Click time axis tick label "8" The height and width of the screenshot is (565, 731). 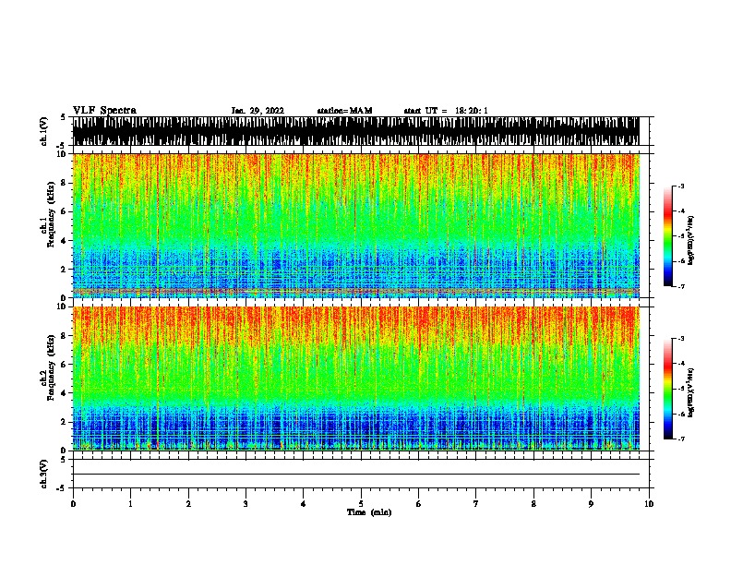coord(533,504)
